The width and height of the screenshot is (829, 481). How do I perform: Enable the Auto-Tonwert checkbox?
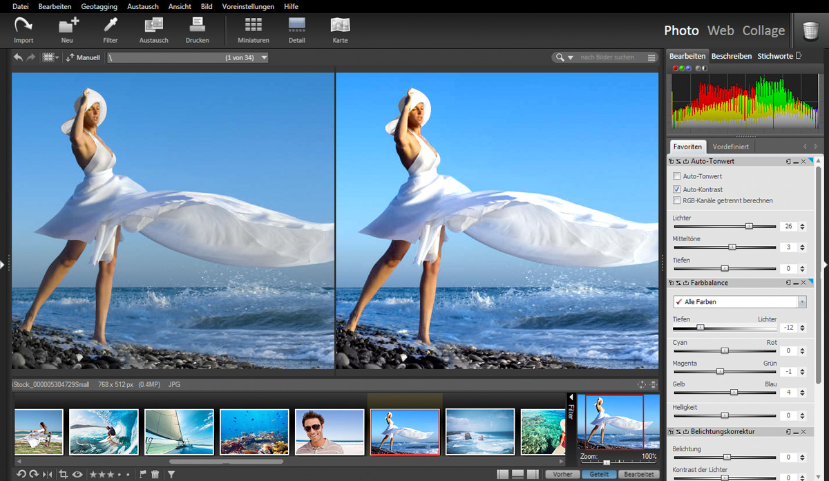point(677,176)
